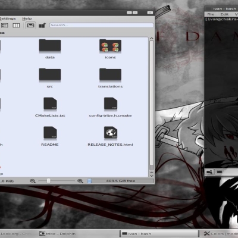Select the config-tribe.h.cmake file icon
The width and height of the screenshot is (238, 238).
111,104
